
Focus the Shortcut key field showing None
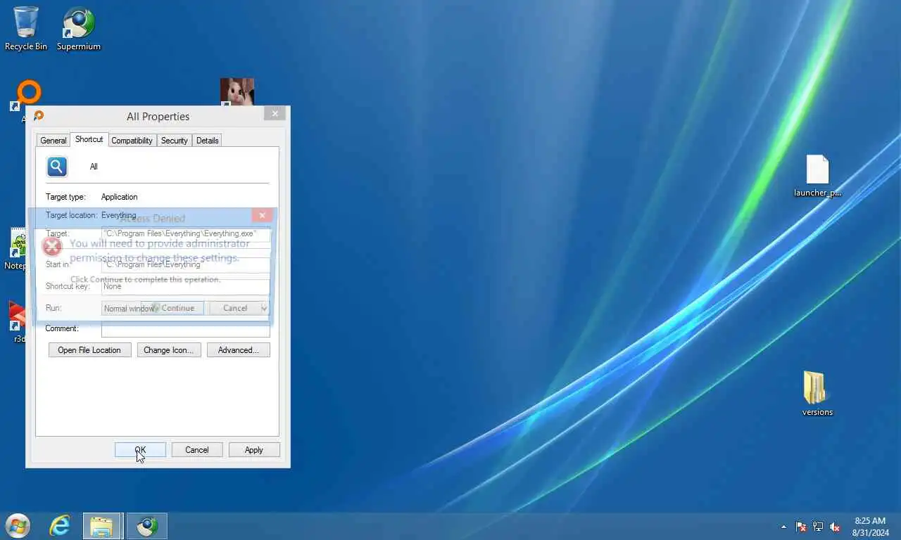pyautogui.click(x=186, y=287)
